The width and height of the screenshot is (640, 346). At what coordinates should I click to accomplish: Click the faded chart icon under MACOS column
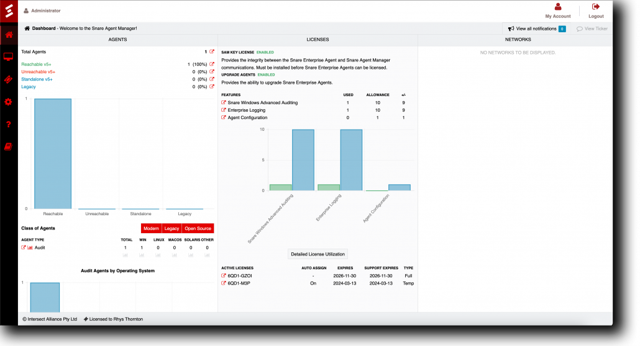[174, 255]
